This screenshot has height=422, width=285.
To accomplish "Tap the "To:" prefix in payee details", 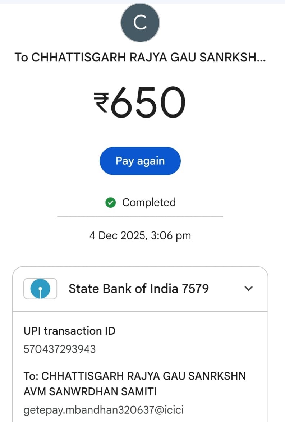I will pos(31,376).
